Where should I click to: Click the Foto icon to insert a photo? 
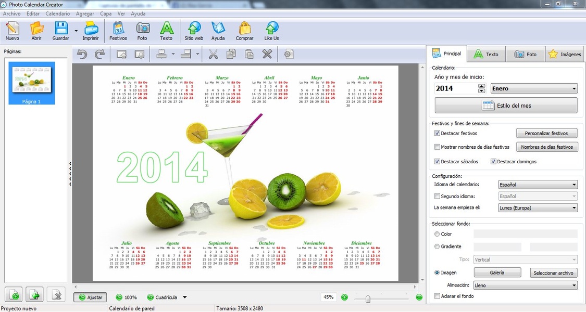click(142, 30)
